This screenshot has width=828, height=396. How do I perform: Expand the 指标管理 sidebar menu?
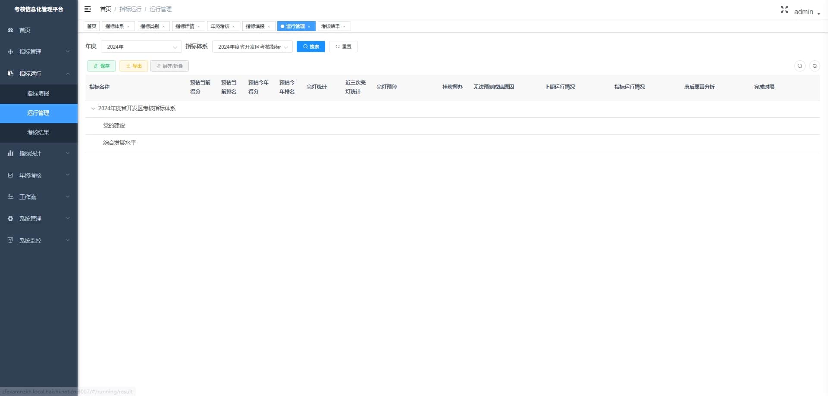[39, 52]
